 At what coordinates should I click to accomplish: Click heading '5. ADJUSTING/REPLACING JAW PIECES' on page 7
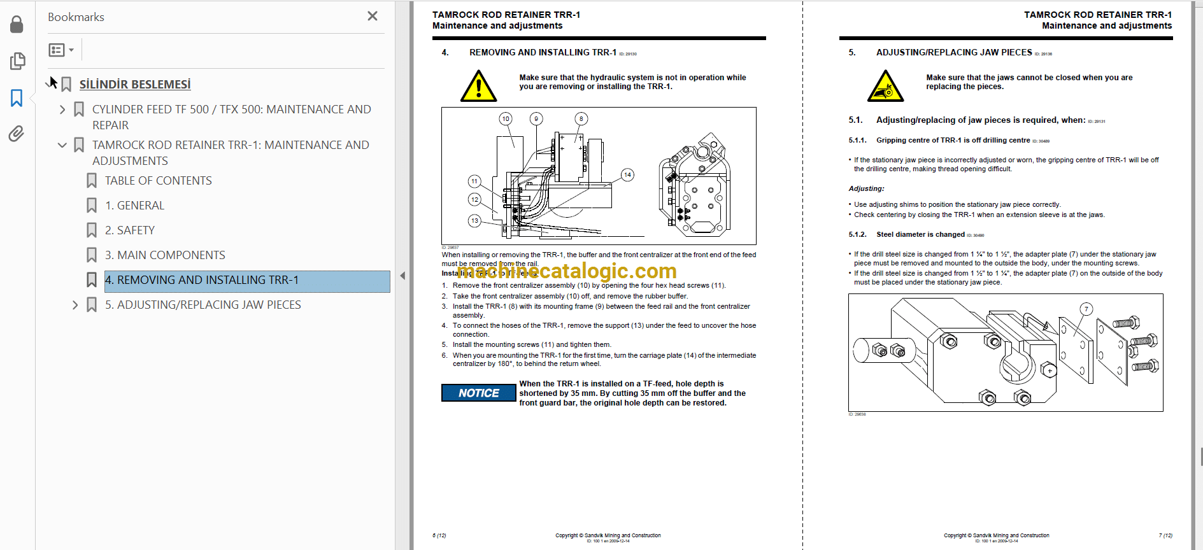click(940, 53)
